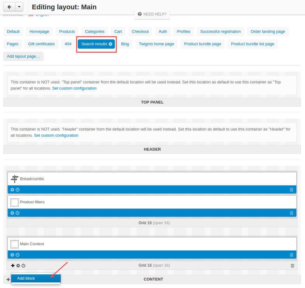Click Add layout page button

pyautogui.click(x=23, y=56)
